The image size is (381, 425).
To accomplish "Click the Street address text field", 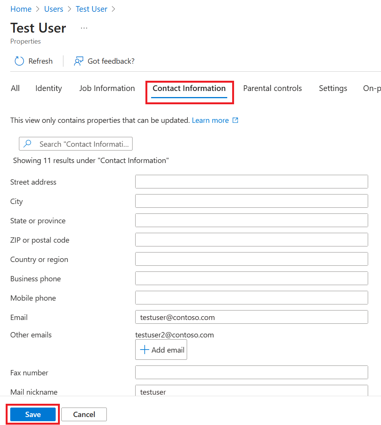I will 251,182.
